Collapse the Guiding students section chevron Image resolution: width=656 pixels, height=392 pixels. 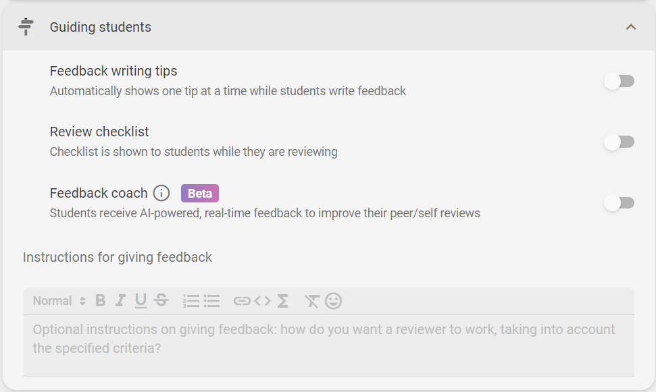click(631, 27)
